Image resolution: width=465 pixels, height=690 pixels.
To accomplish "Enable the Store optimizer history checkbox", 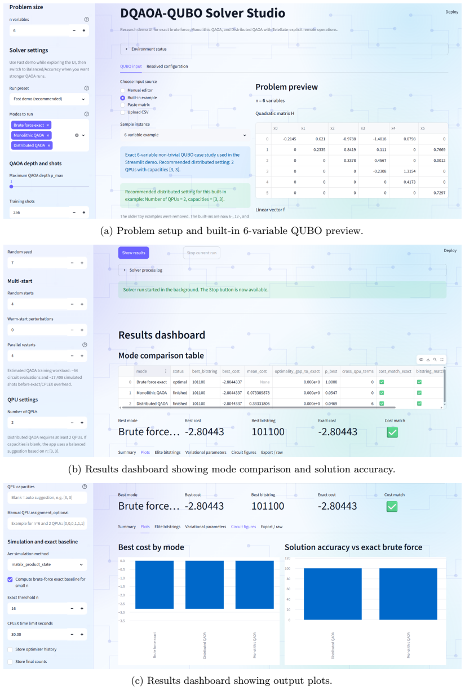I will 10,649.
